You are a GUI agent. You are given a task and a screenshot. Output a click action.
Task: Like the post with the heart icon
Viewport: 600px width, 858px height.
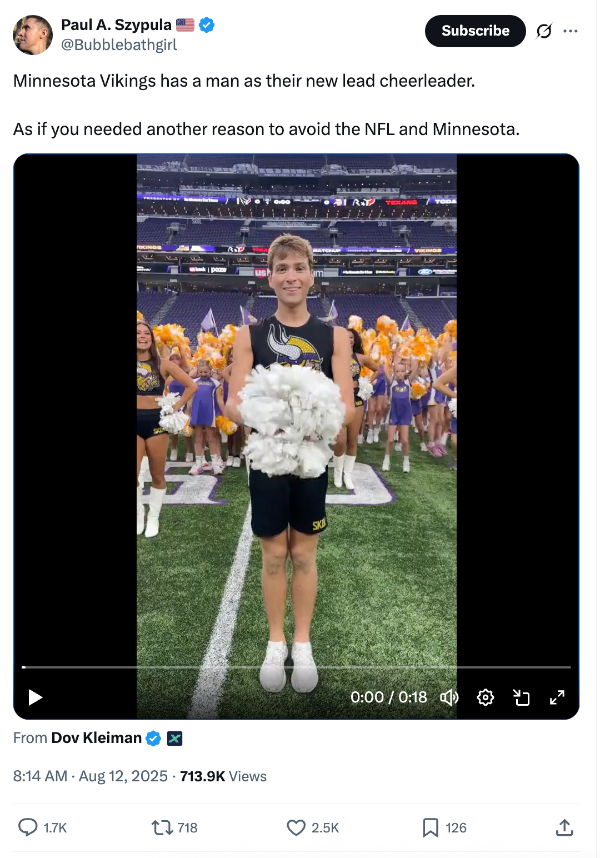(296, 827)
